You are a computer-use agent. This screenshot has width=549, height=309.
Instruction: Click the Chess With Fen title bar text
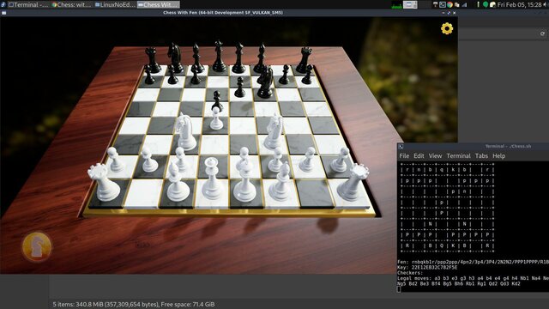[223, 13]
